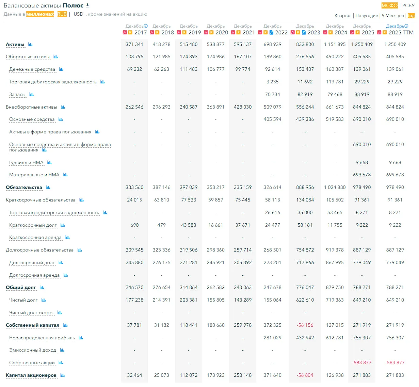Click the Краткосрочные обязательства row link
This screenshot has width=419, height=387.
pos(41,200)
